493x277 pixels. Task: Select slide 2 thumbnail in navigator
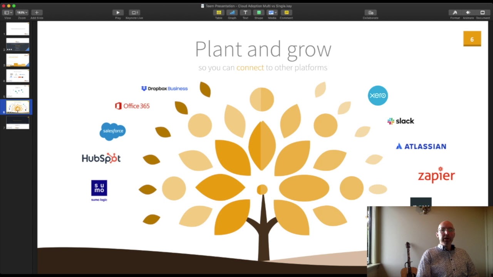[x=18, y=45]
